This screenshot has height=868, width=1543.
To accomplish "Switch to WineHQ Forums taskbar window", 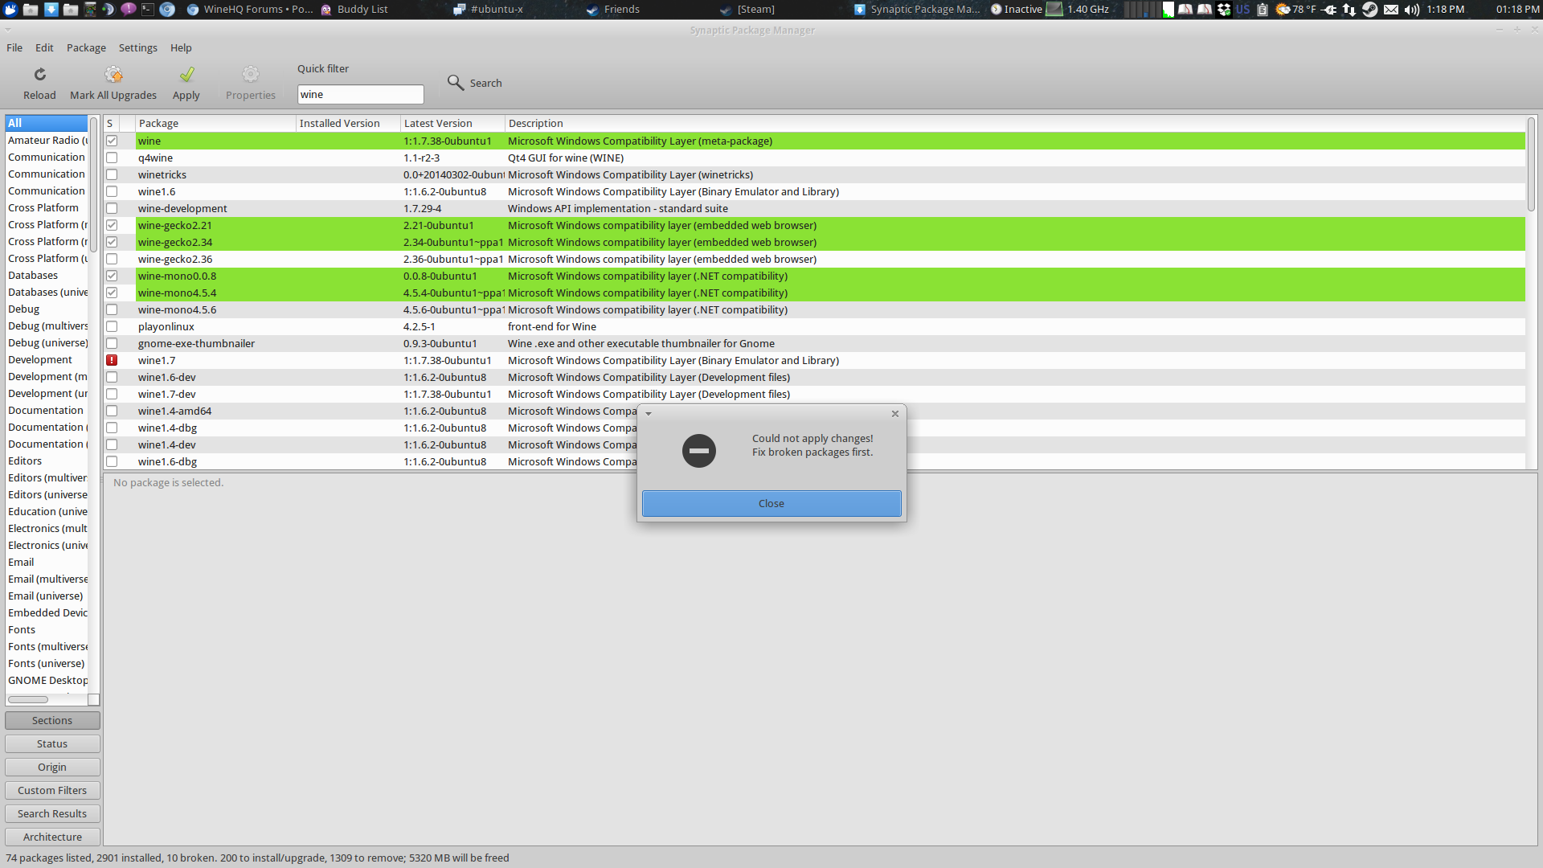I will [250, 10].
